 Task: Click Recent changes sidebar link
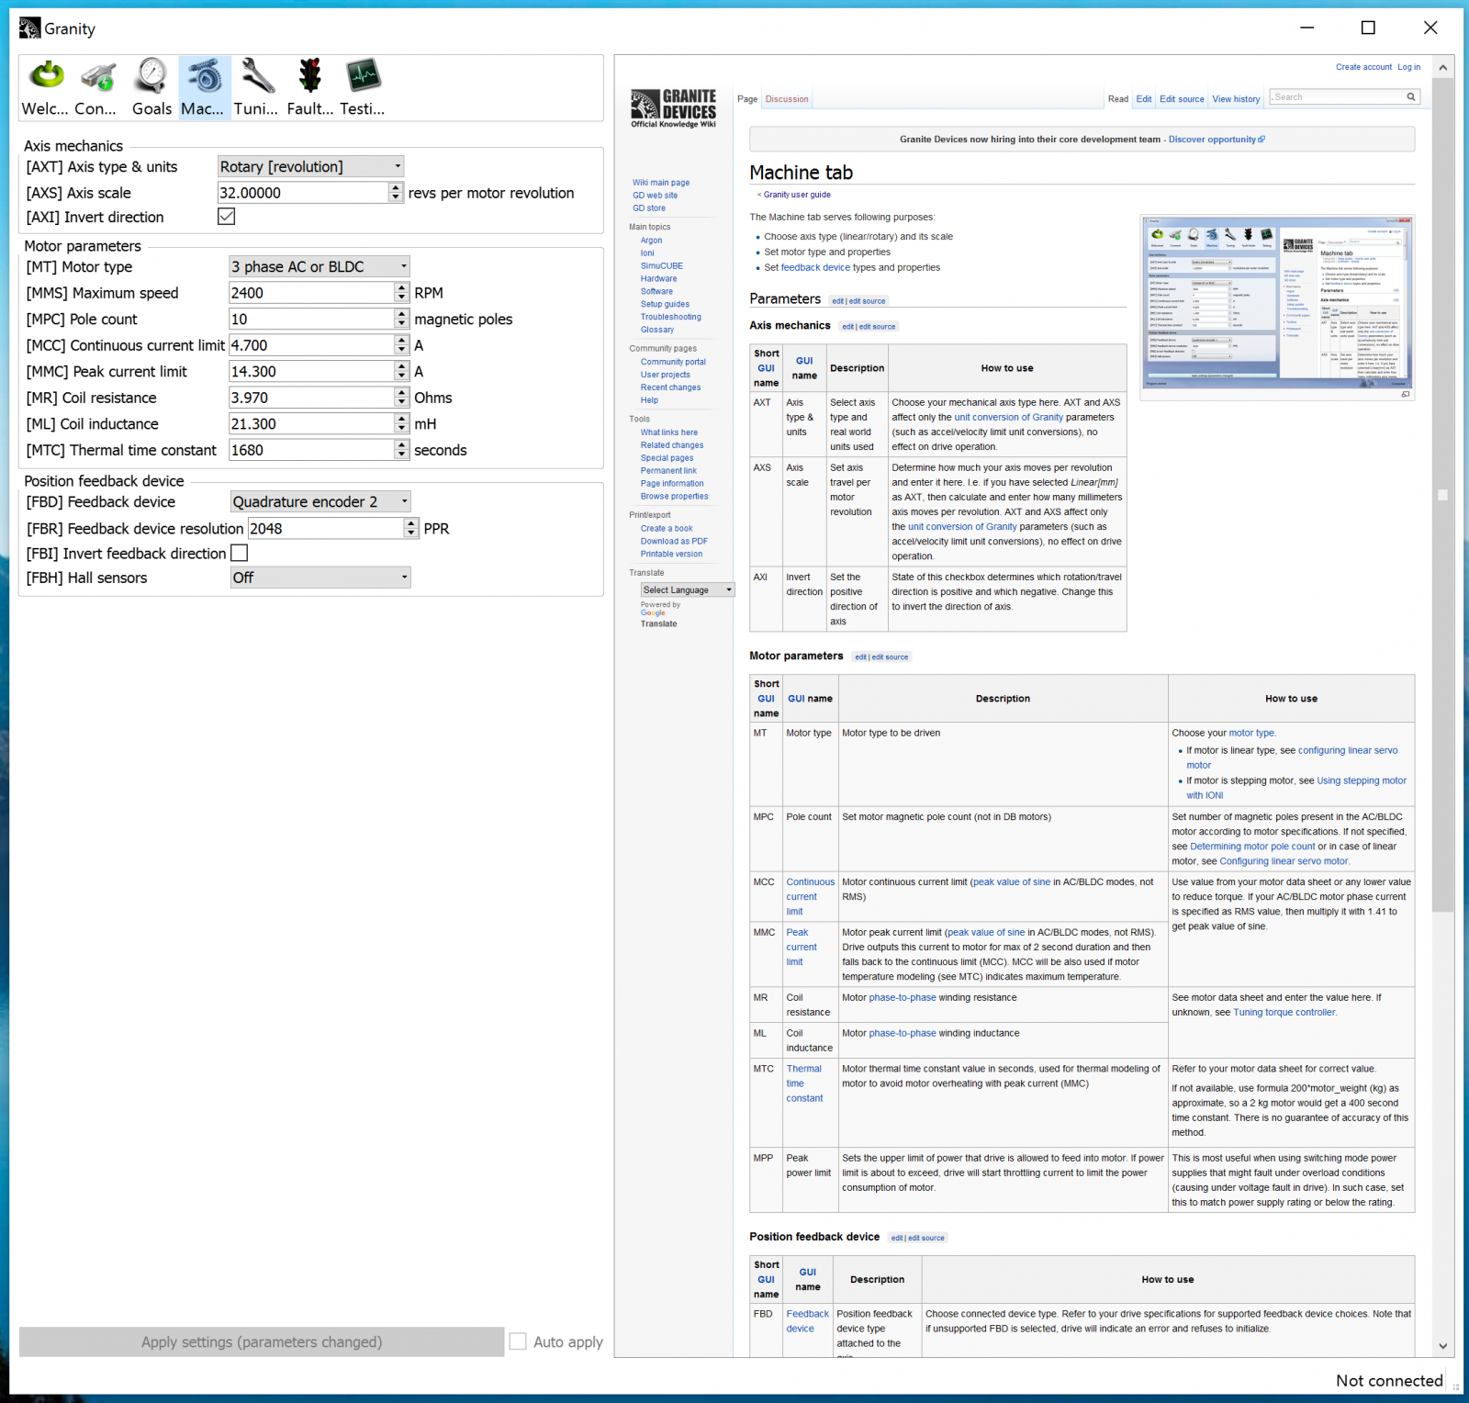pyautogui.click(x=670, y=387)
